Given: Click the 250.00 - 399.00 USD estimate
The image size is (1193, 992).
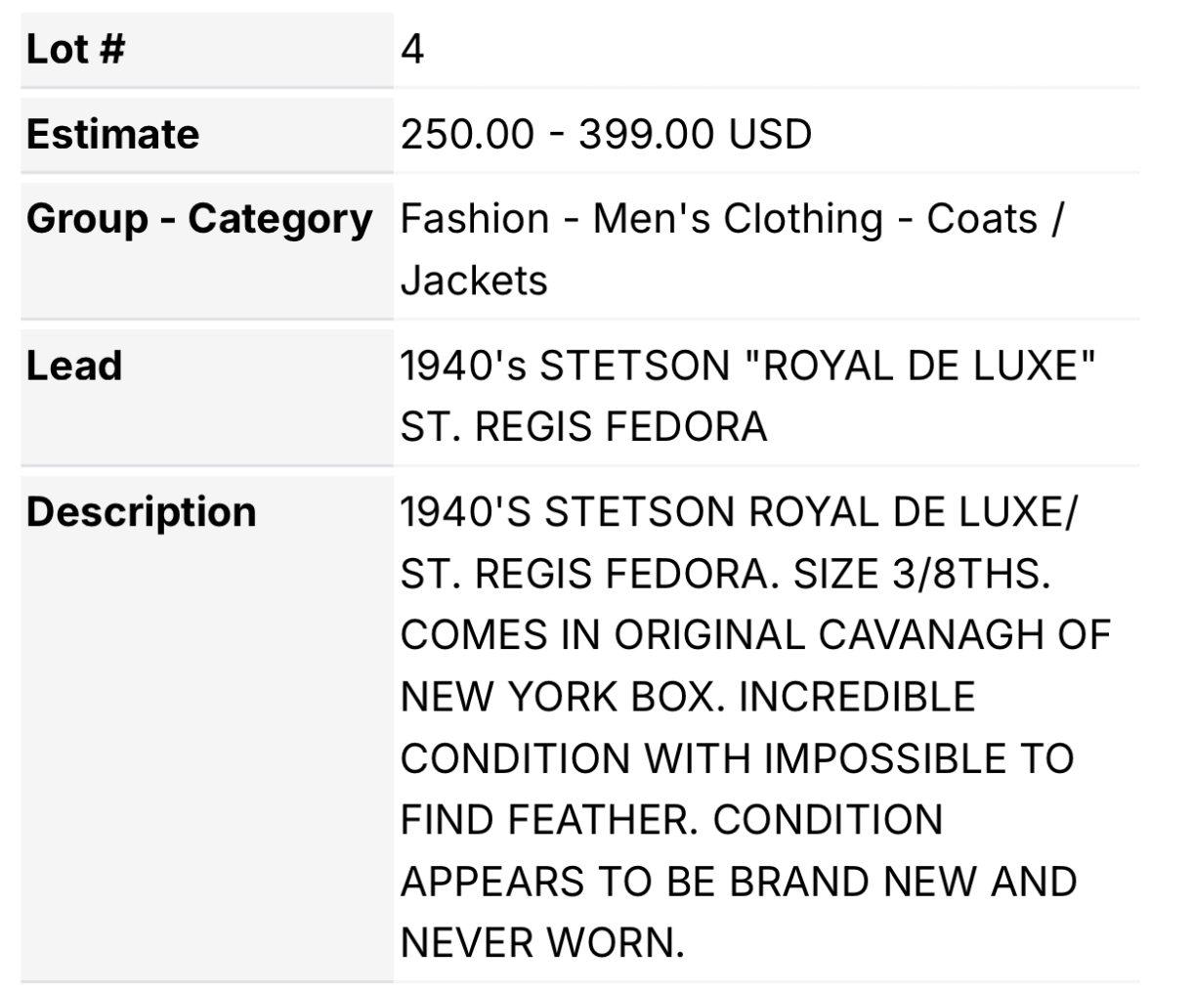Looking at the screenshot, I should (x=606, y=134).
